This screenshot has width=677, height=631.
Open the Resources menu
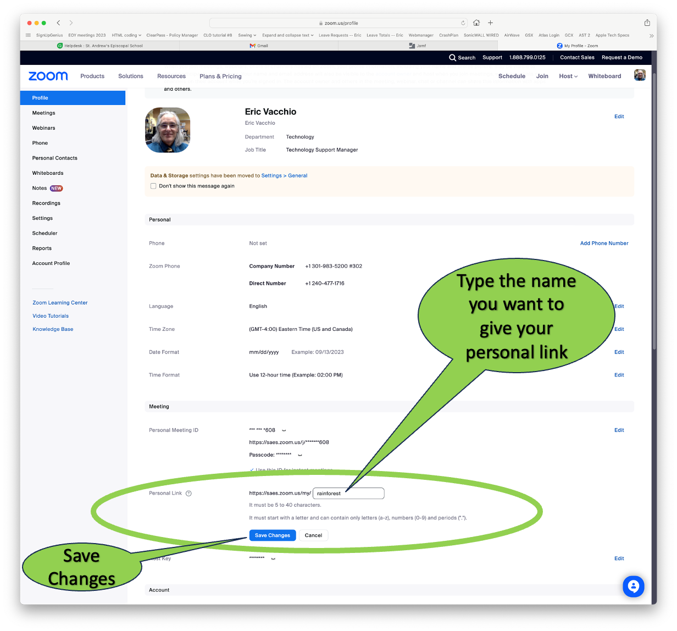171,76
